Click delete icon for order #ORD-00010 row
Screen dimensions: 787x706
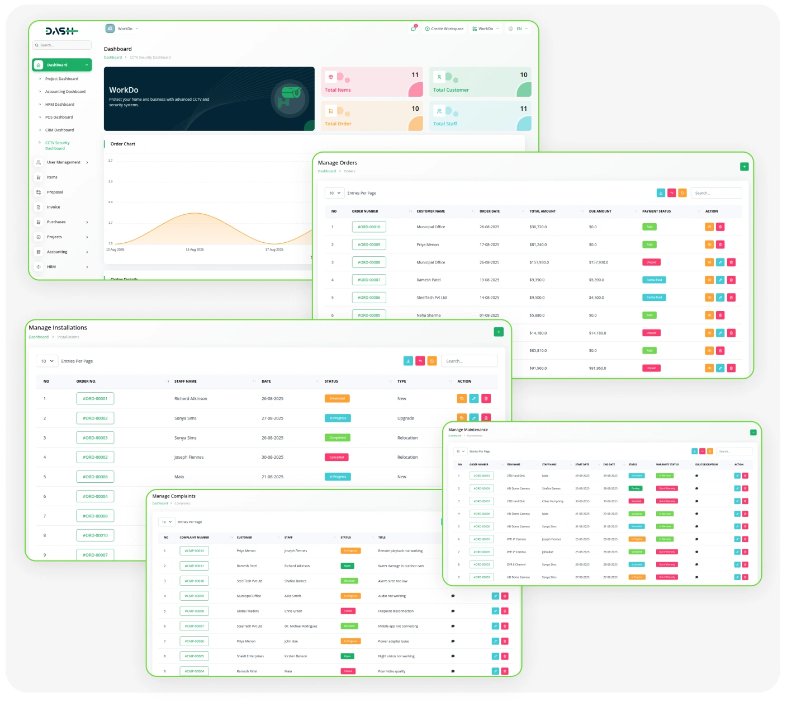(x=720, y=227)
